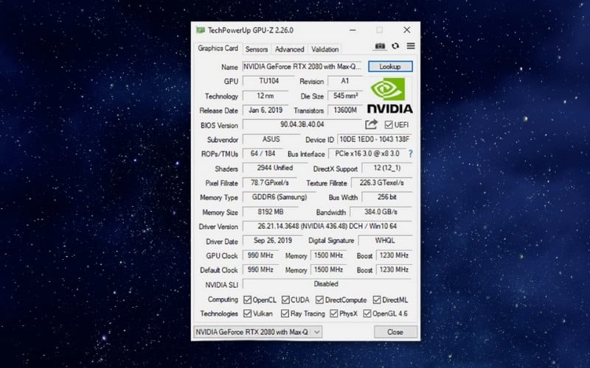Click the Transistors value 13600M
The image size is (590, 368).
[345, 110]
